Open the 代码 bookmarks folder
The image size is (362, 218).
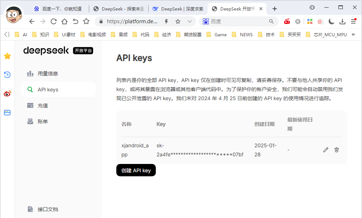click(141, 35)
